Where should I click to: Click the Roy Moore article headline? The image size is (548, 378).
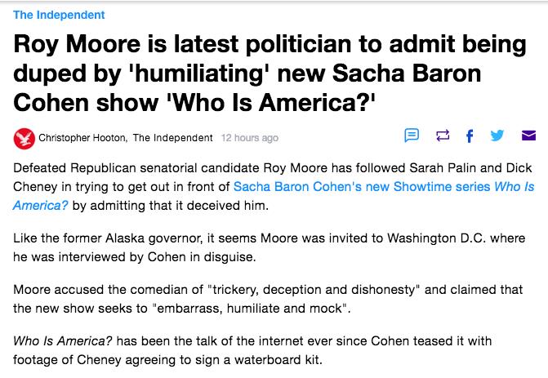pos(270,73)
